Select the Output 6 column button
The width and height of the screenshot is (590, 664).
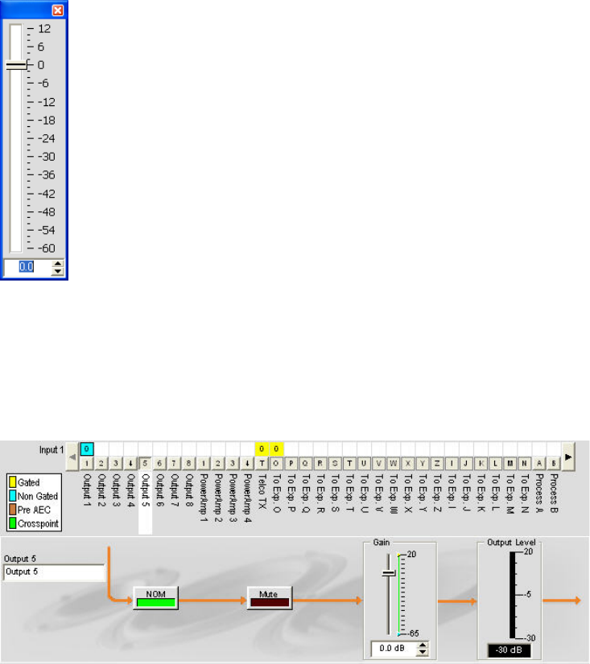159,463
